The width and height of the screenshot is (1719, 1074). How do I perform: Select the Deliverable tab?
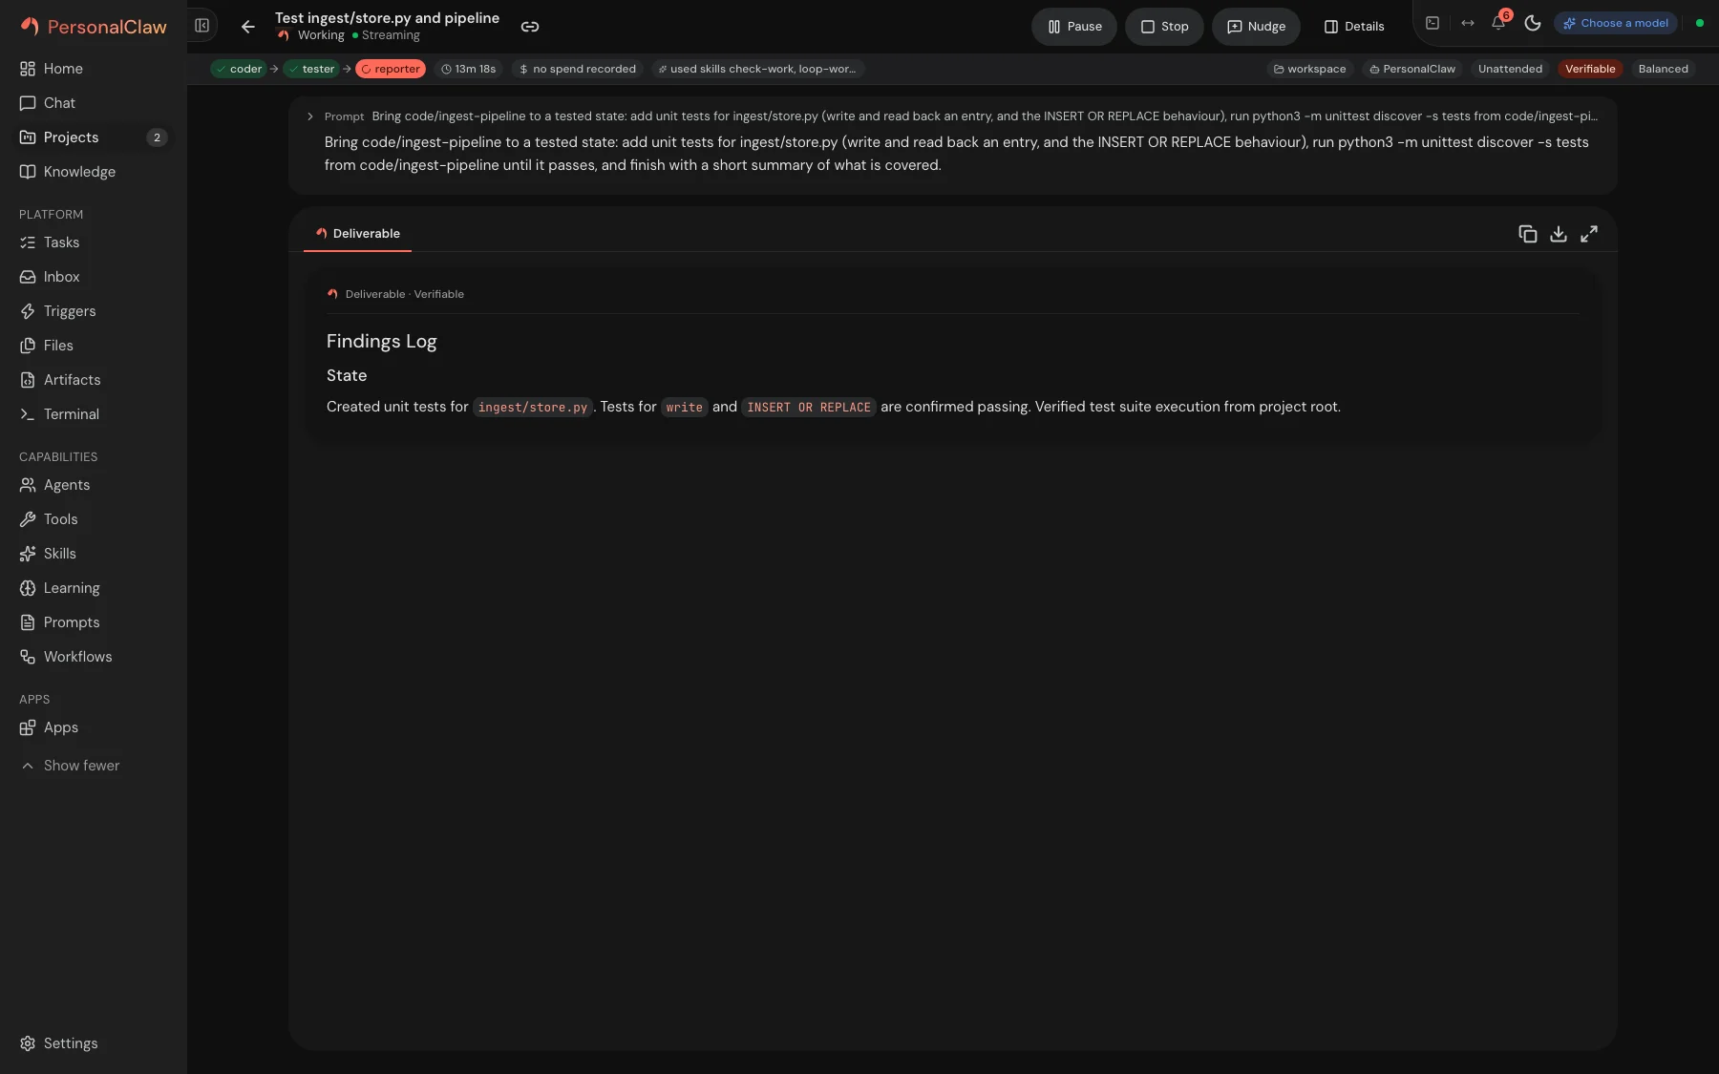click(x=357, y=234)
